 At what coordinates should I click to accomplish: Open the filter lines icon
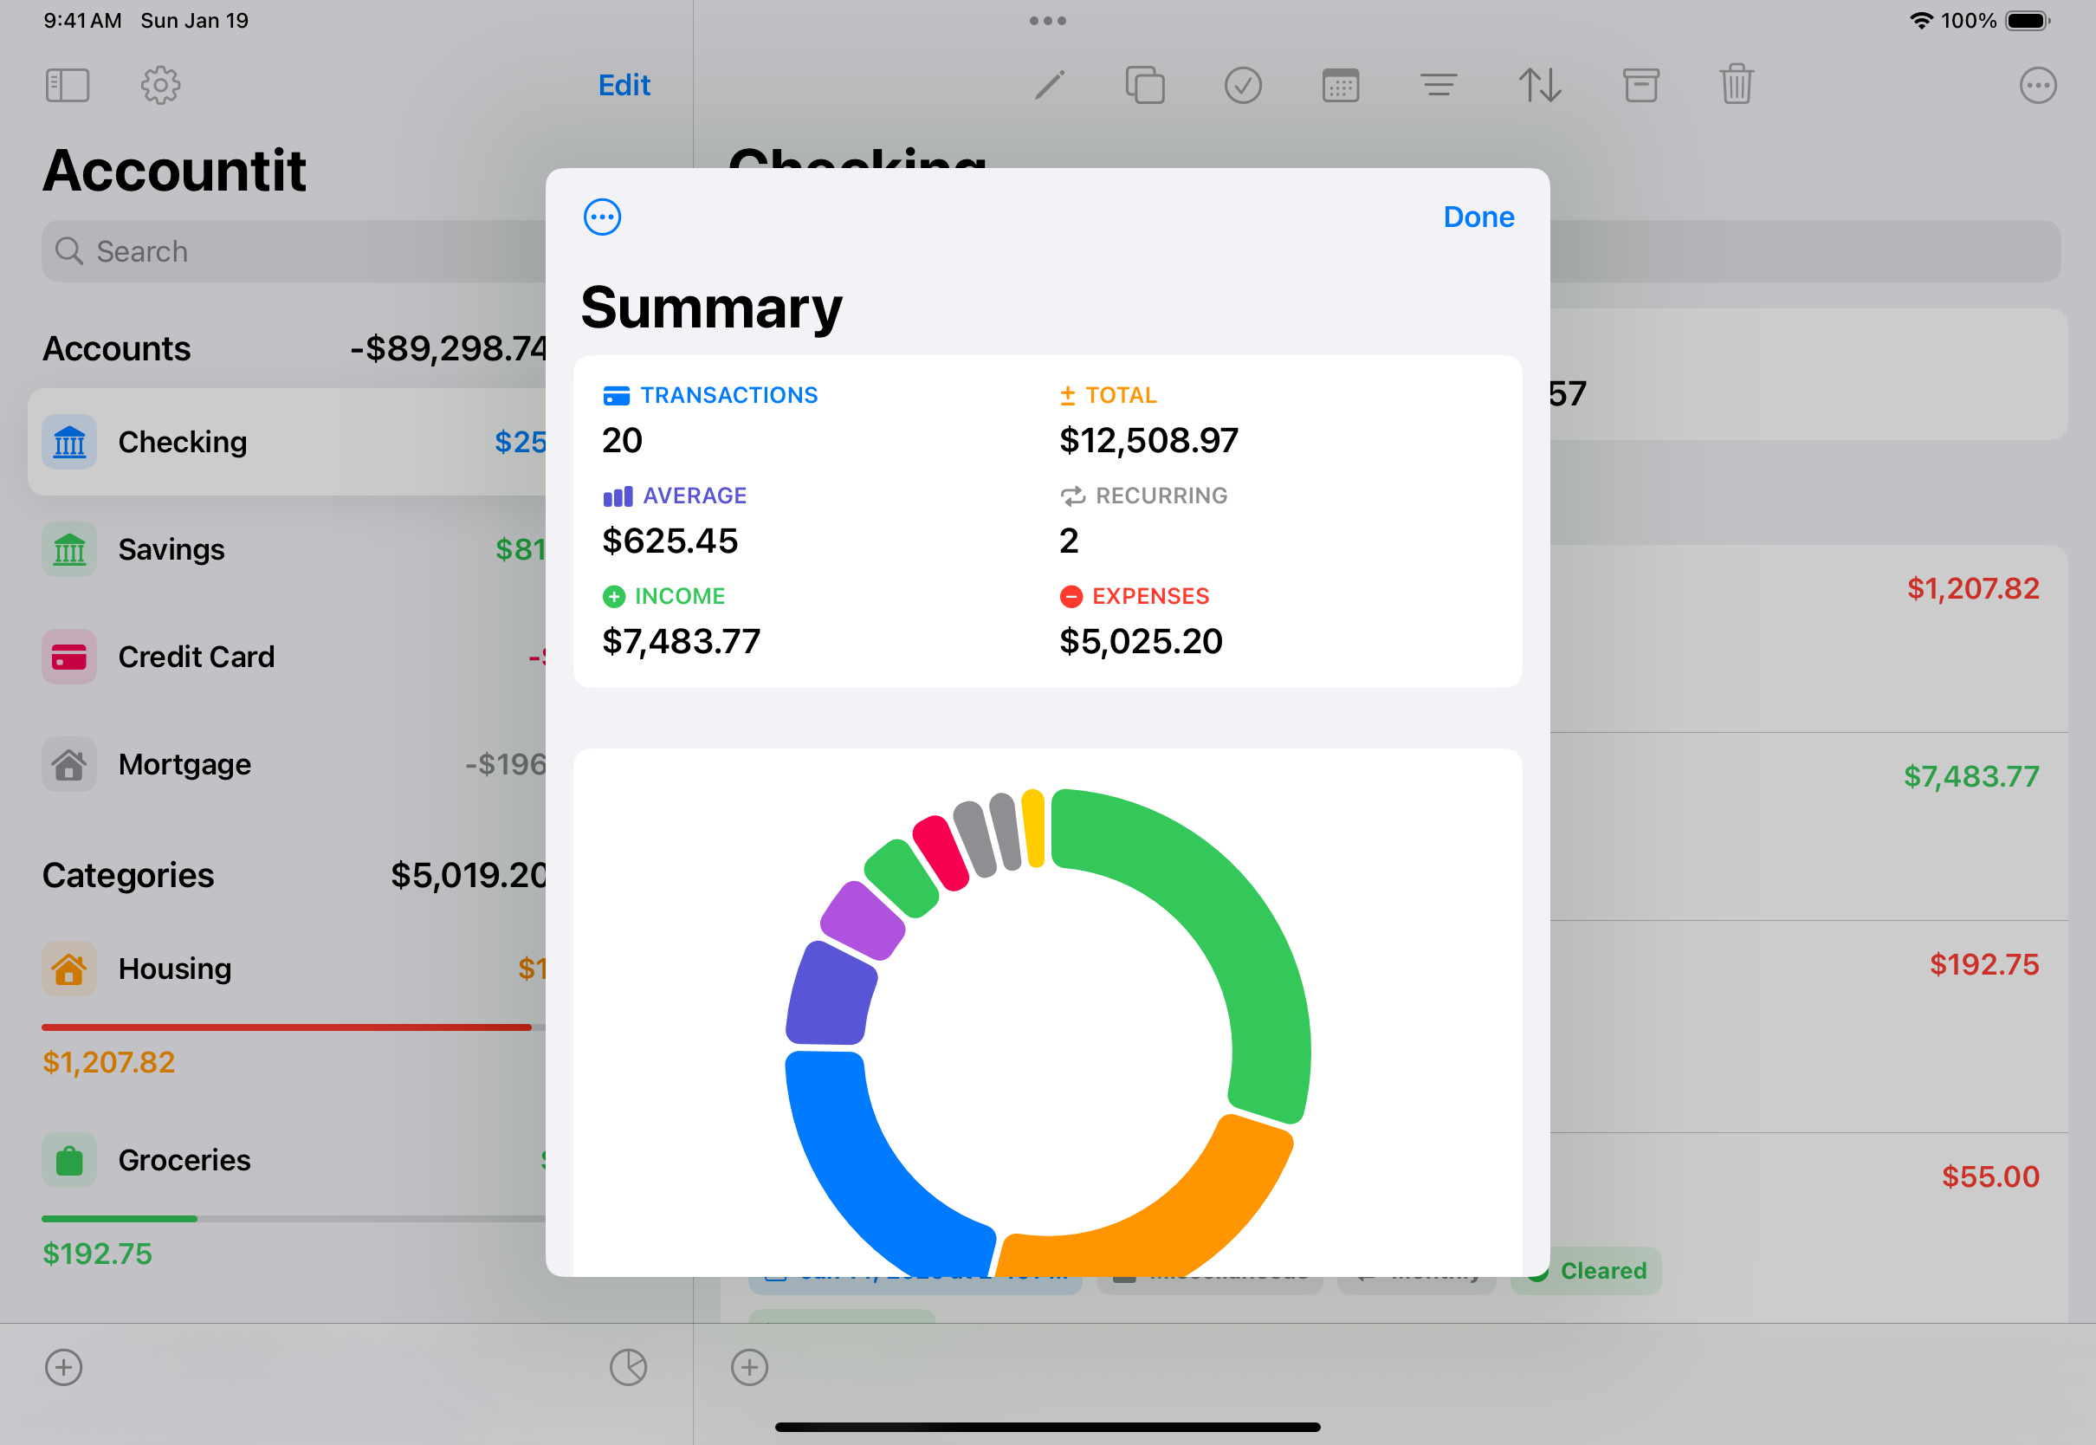[x=1438, y=86]
